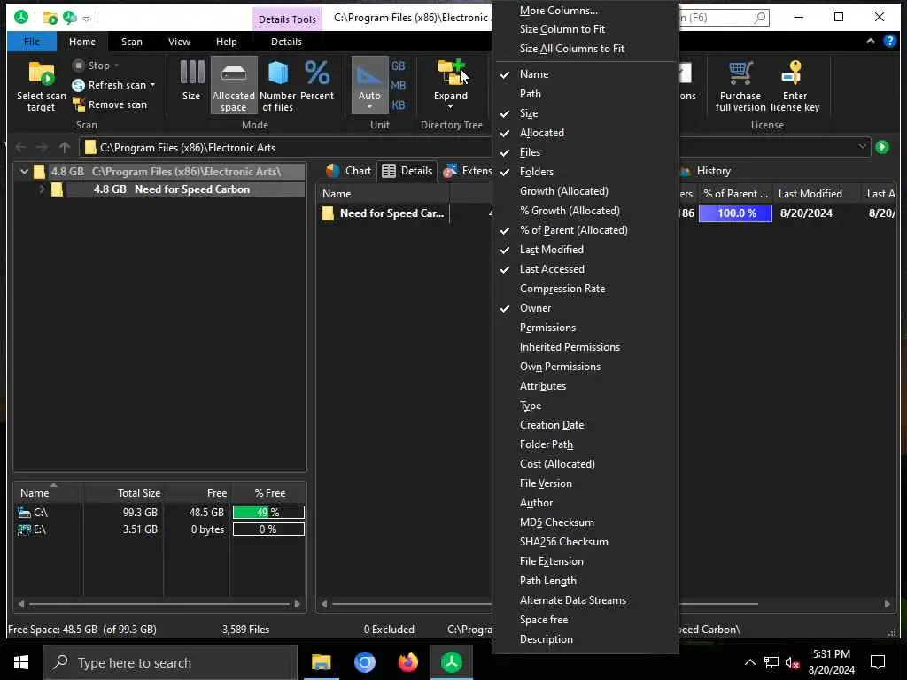Open Select scan target
907x680 pixels.
click(x=41, y=86)
